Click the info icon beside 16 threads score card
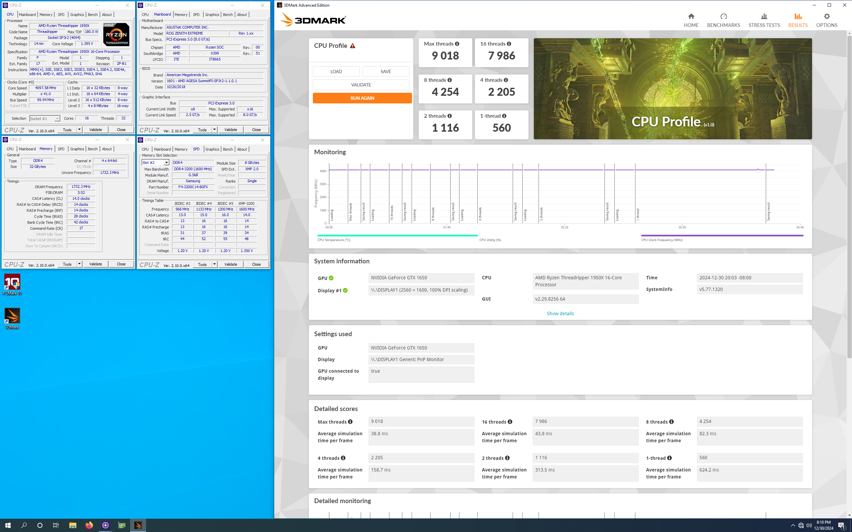 click(509, 44)
